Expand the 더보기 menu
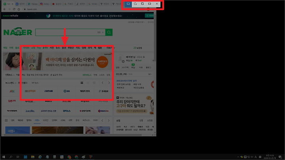This screenshot has width=285, height=160. (111, 48)
